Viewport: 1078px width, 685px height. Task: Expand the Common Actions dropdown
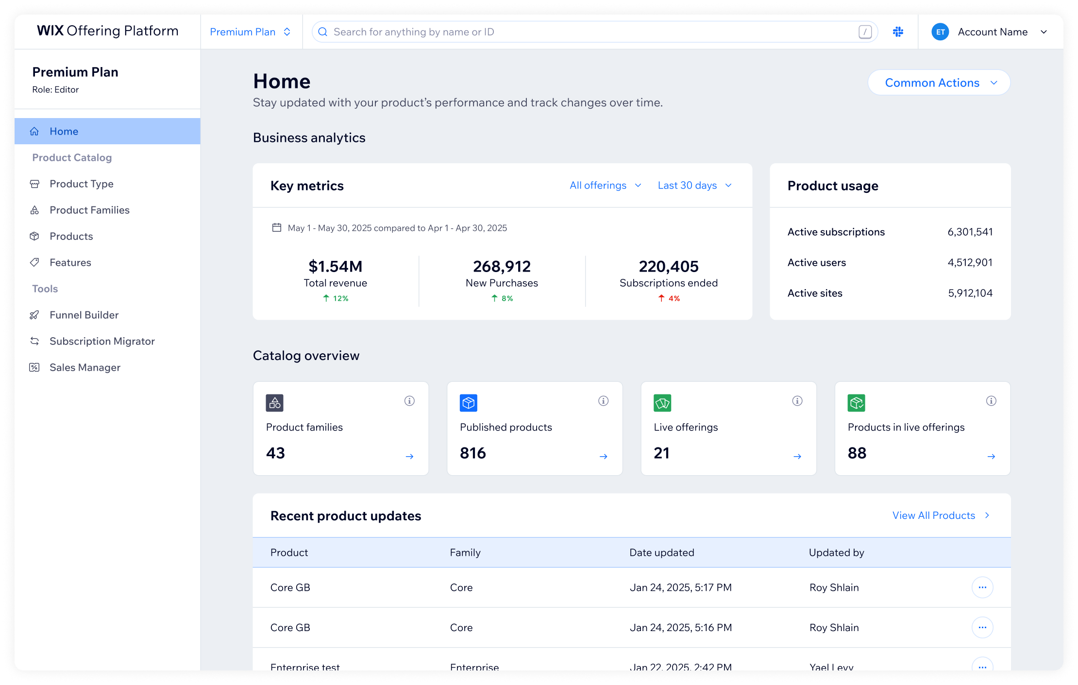[939, 83]
